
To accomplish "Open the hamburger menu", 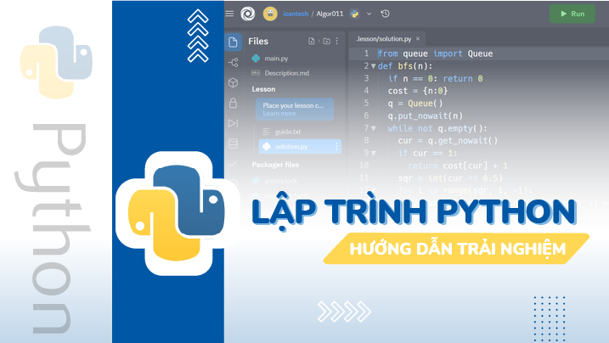I will (229, 14).
